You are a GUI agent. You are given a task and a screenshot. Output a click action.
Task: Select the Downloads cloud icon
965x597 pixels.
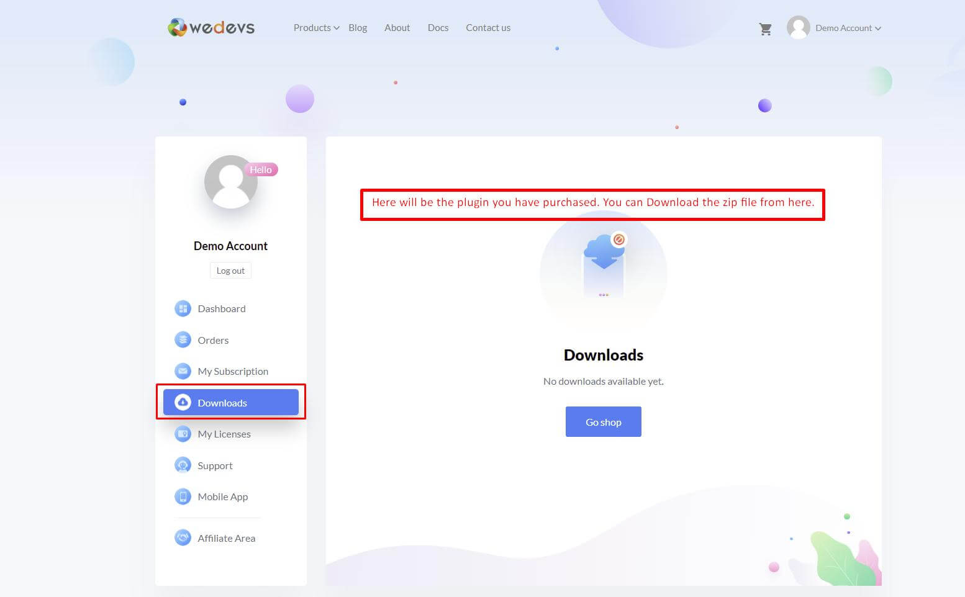(x=184, y=402)
